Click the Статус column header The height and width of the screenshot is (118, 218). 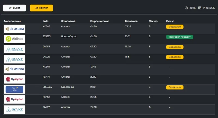click(170, 21)
